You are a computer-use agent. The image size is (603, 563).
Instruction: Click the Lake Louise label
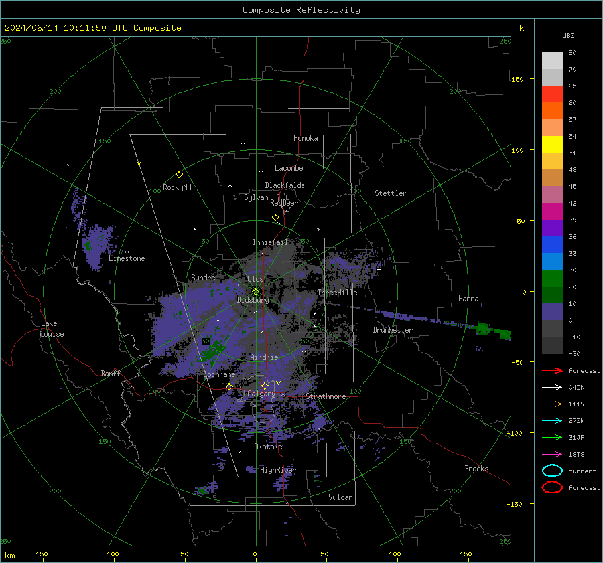(x=52, y=329)
